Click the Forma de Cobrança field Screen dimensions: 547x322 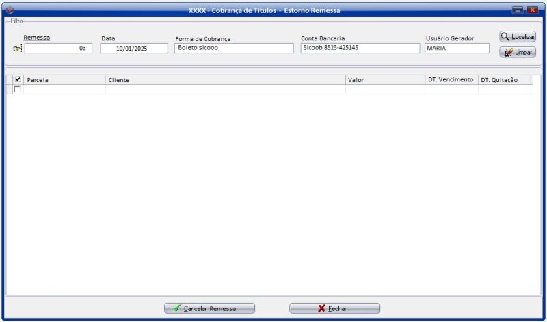[234, 48]
